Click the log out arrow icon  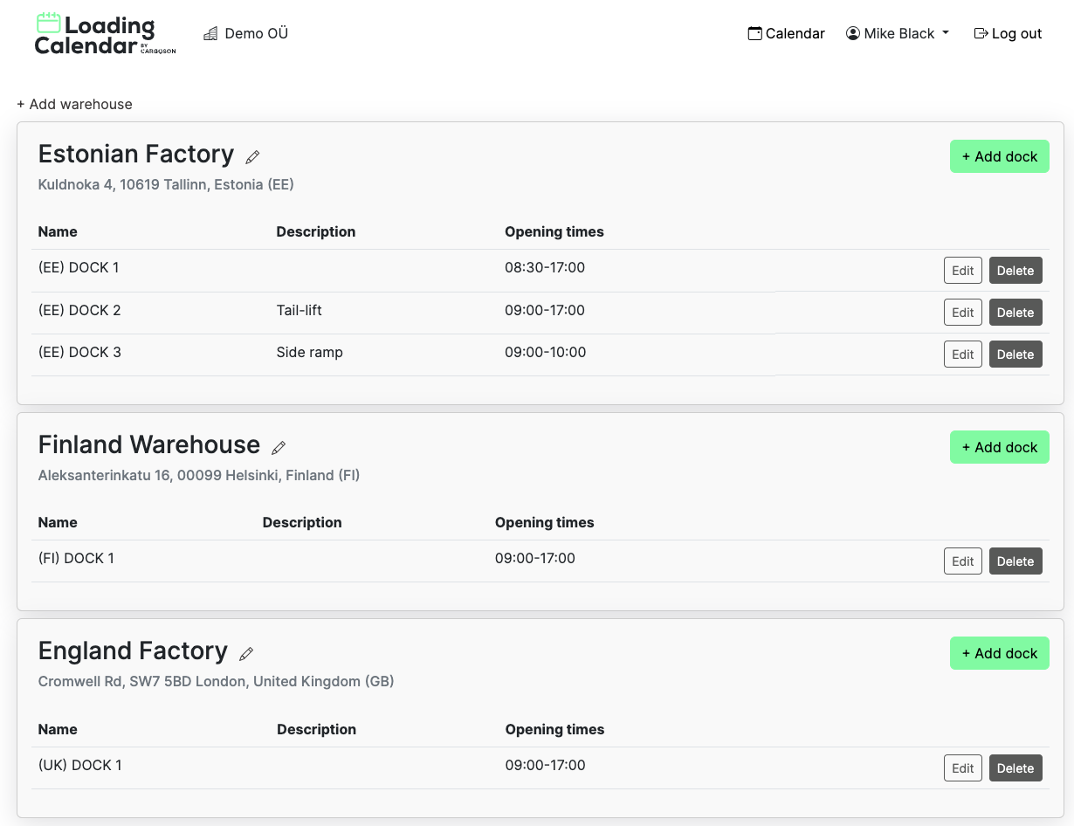981,32
